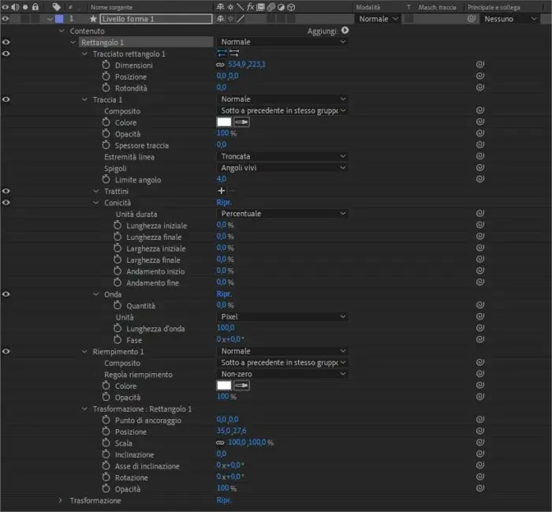Toggle the stopwatch for Rotondità

106,88
